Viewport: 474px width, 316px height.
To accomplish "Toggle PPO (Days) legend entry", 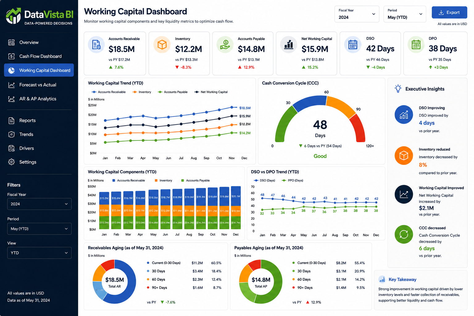I will click(293, 180).
